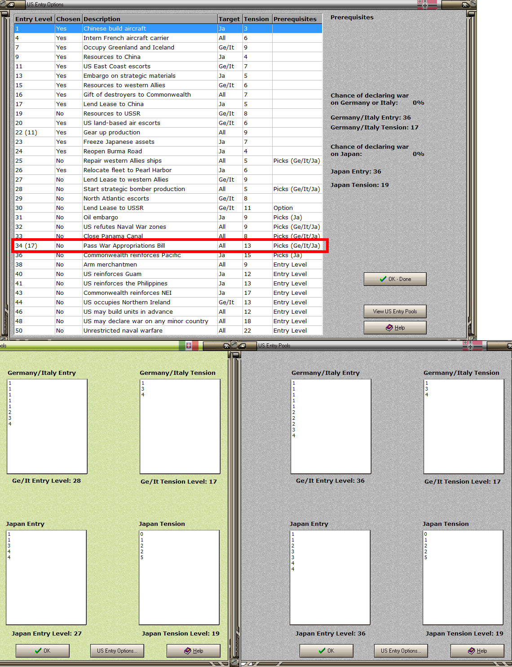Select Lend Lease to western Allies

(x=168, y=179)
